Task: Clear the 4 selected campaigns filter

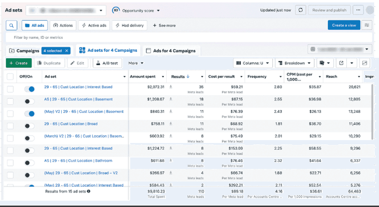Action: coord(67,51)
